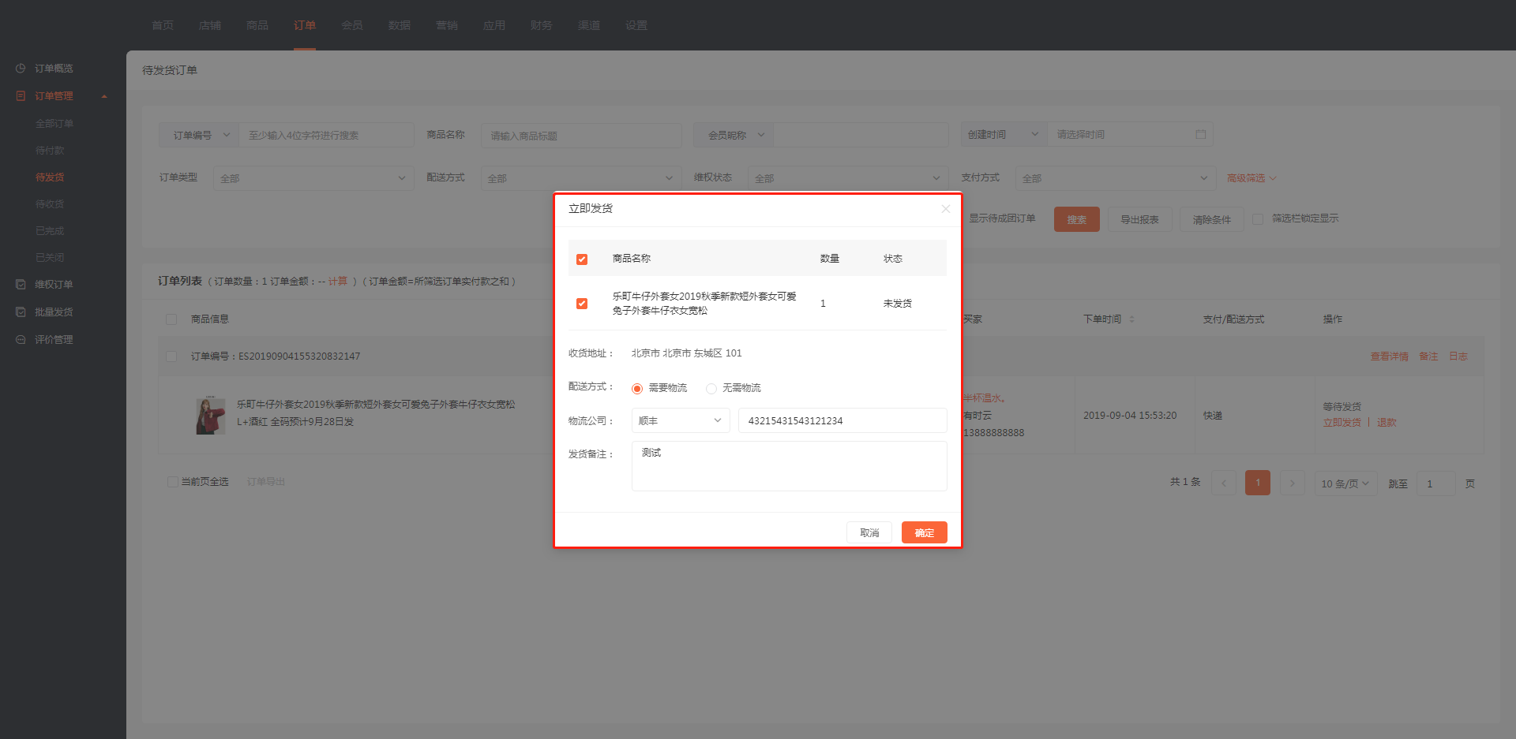Tick the checkbox for order ES20190904155320832147
Image resolution: width=1516 pixels, height=739 pixels.
pyautogui.click(x=171, y=356)
